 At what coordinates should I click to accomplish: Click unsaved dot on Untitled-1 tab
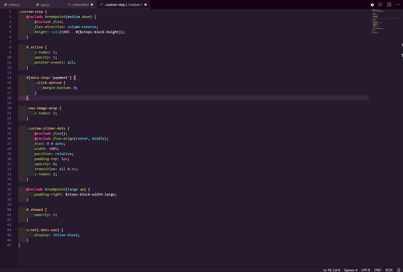[146, 5]
